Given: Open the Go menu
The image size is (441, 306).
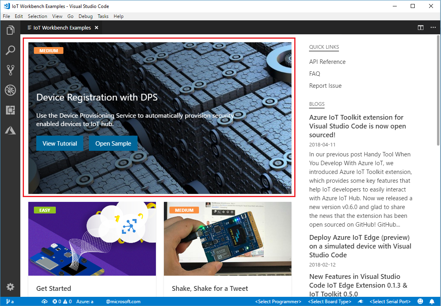Looking at the screenshot, I should (70, 16).
